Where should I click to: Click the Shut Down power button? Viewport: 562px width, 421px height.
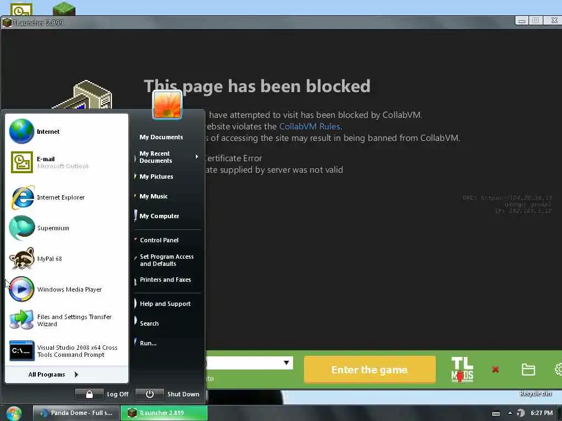point(150,394)
